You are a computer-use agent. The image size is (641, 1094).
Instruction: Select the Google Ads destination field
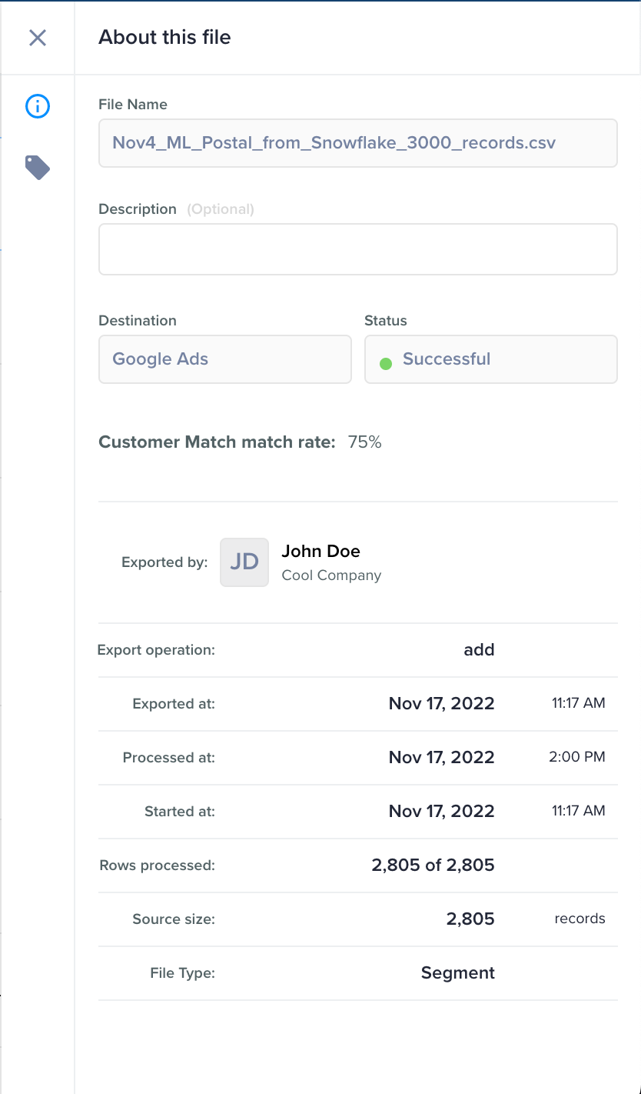(224, 359)
